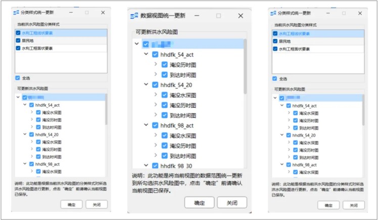Toggle 全选 checkbox in the rightmost dialog

pyautogui.click(x=275, y=78)
